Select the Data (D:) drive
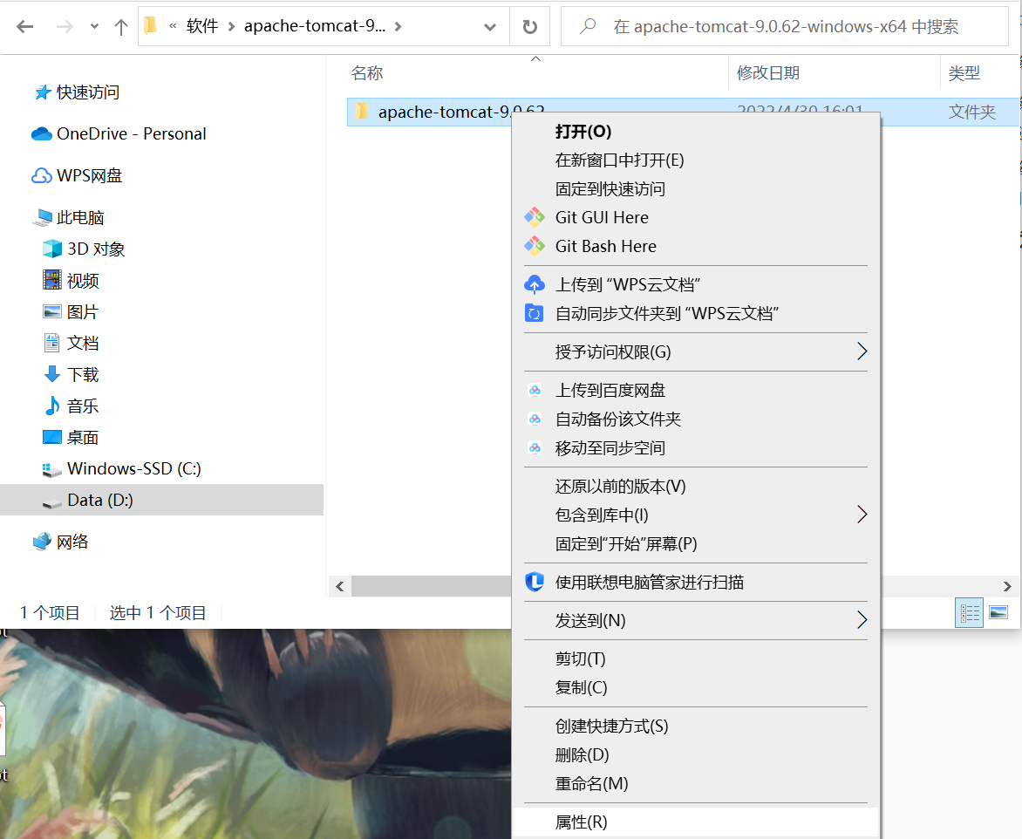Viewport: 1022px width, 839px height. tap(161, 500)
